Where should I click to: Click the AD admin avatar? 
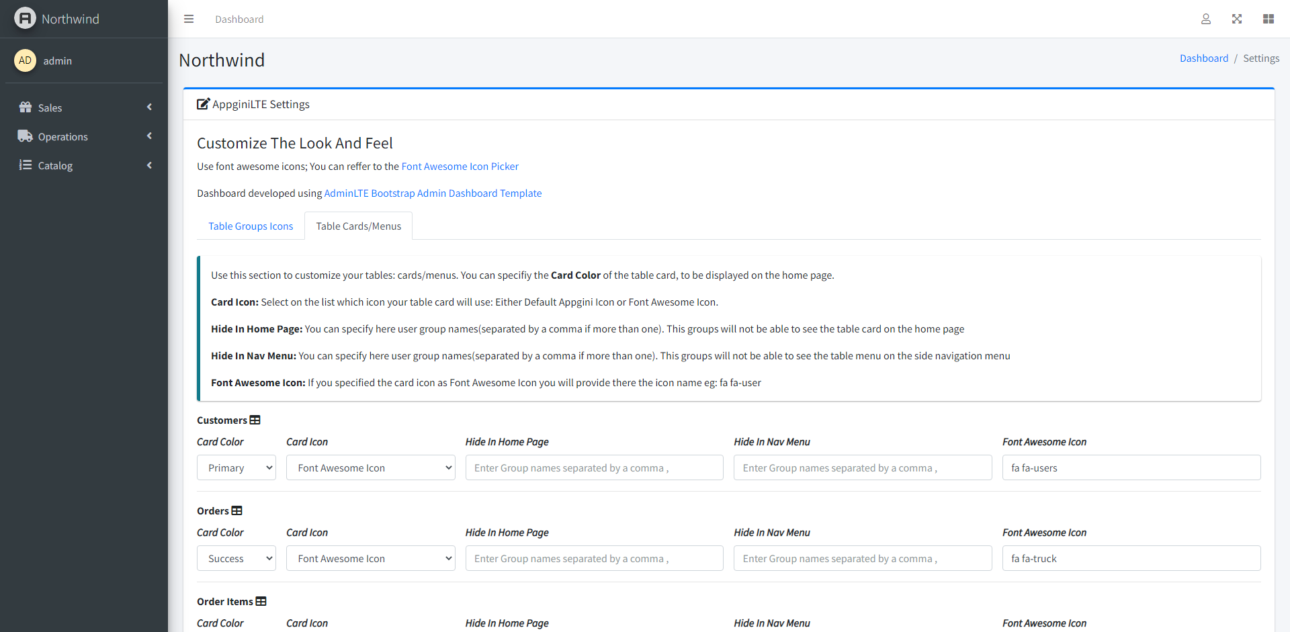[x=25, y=60]
